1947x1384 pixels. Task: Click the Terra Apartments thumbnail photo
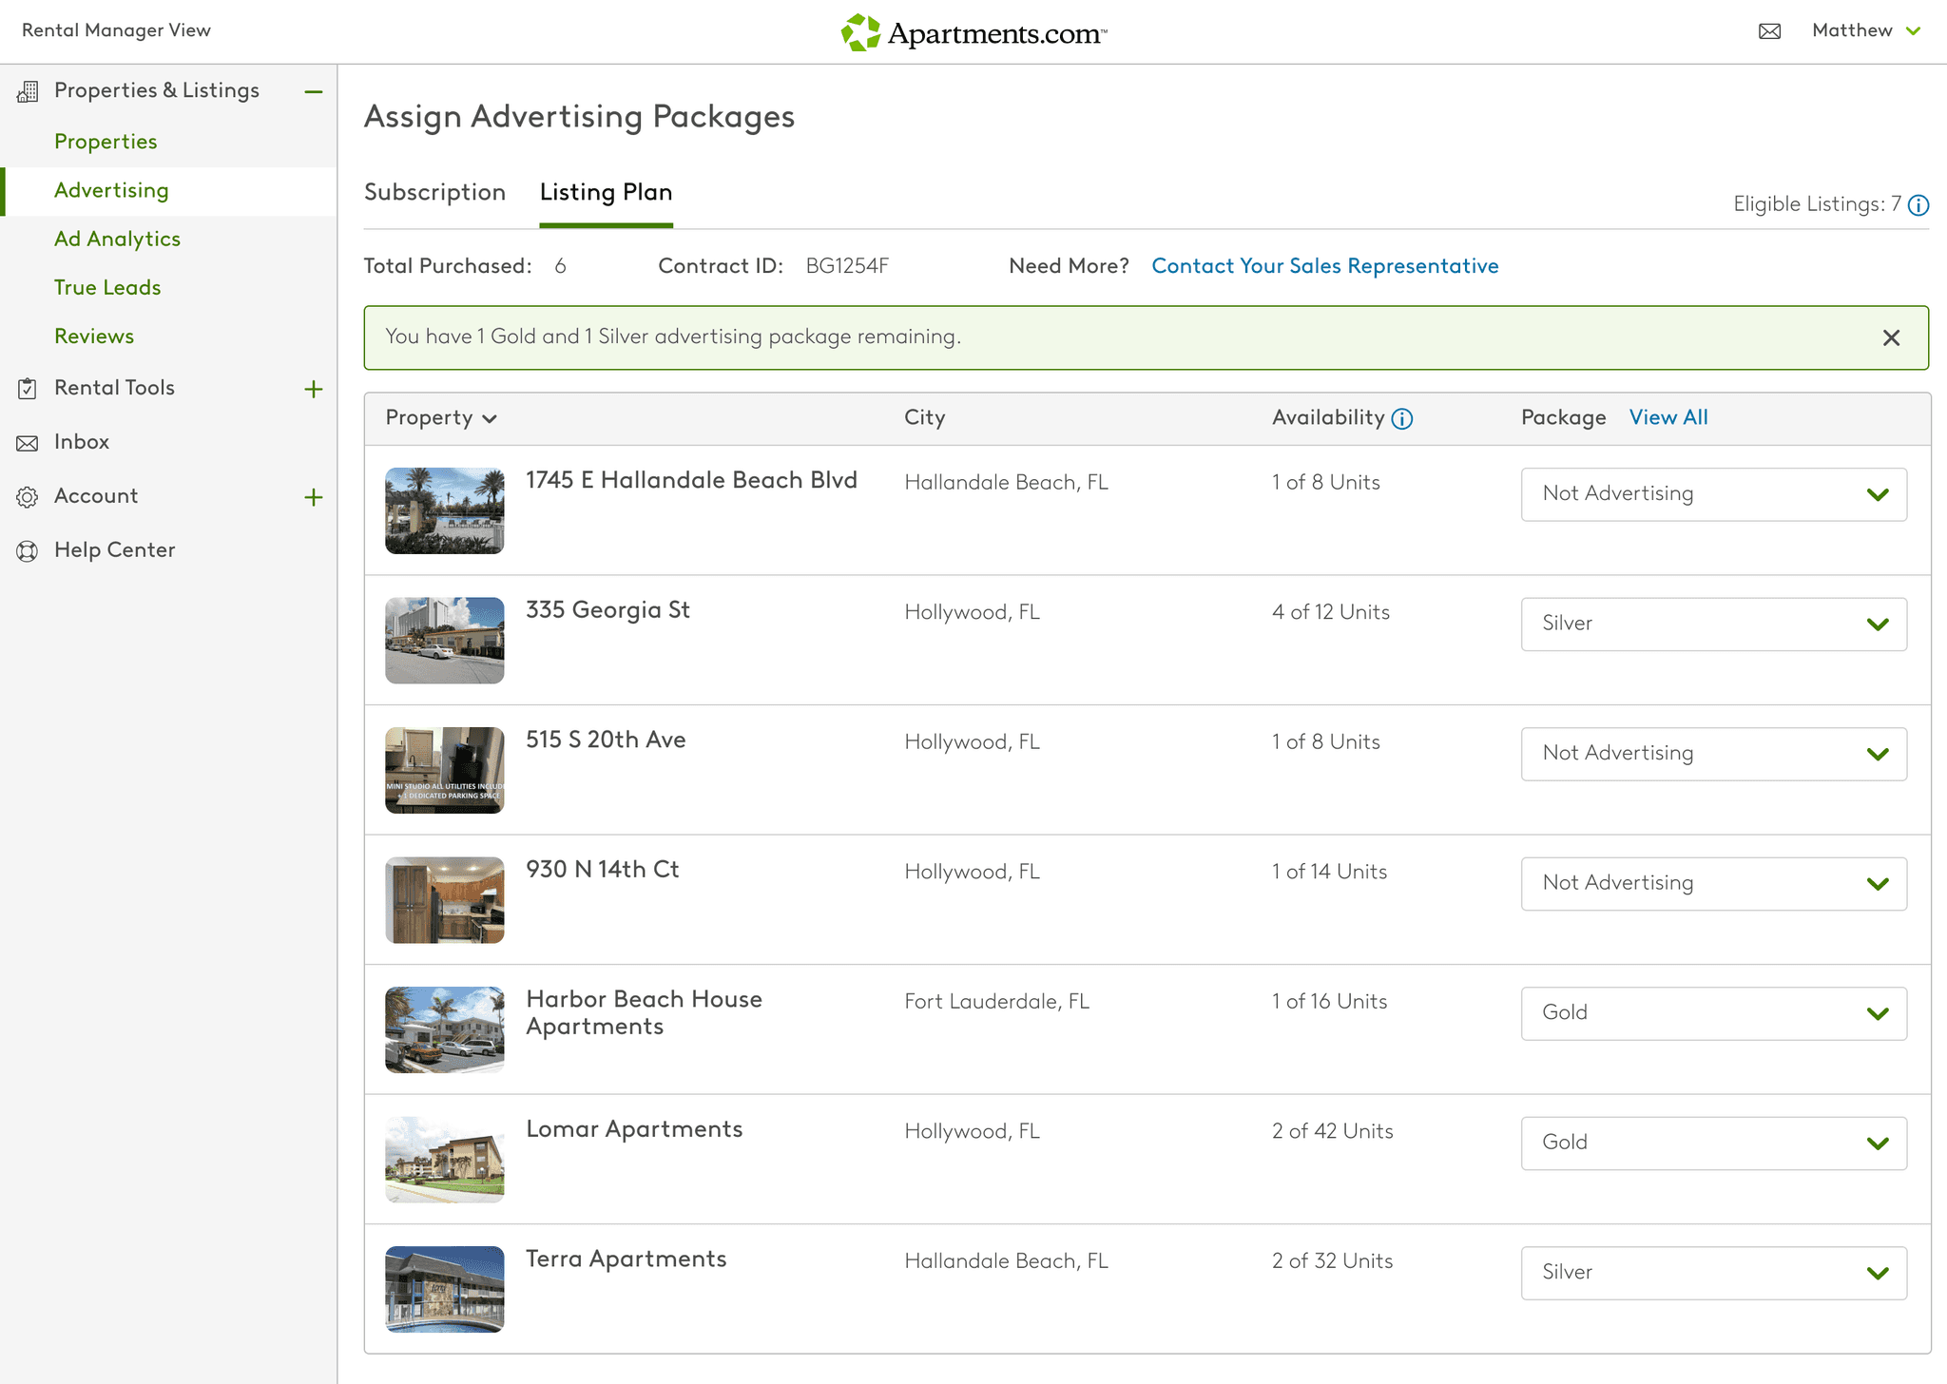444,1289
